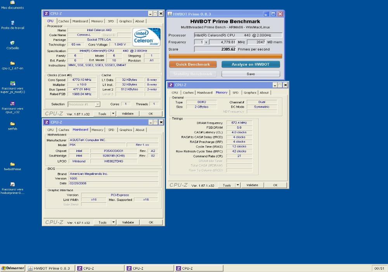Image resolution: width=388 pixels, height=272 pixels.
Task: Activate the second CPU-Z taskbar item
Action: (149, 268)
